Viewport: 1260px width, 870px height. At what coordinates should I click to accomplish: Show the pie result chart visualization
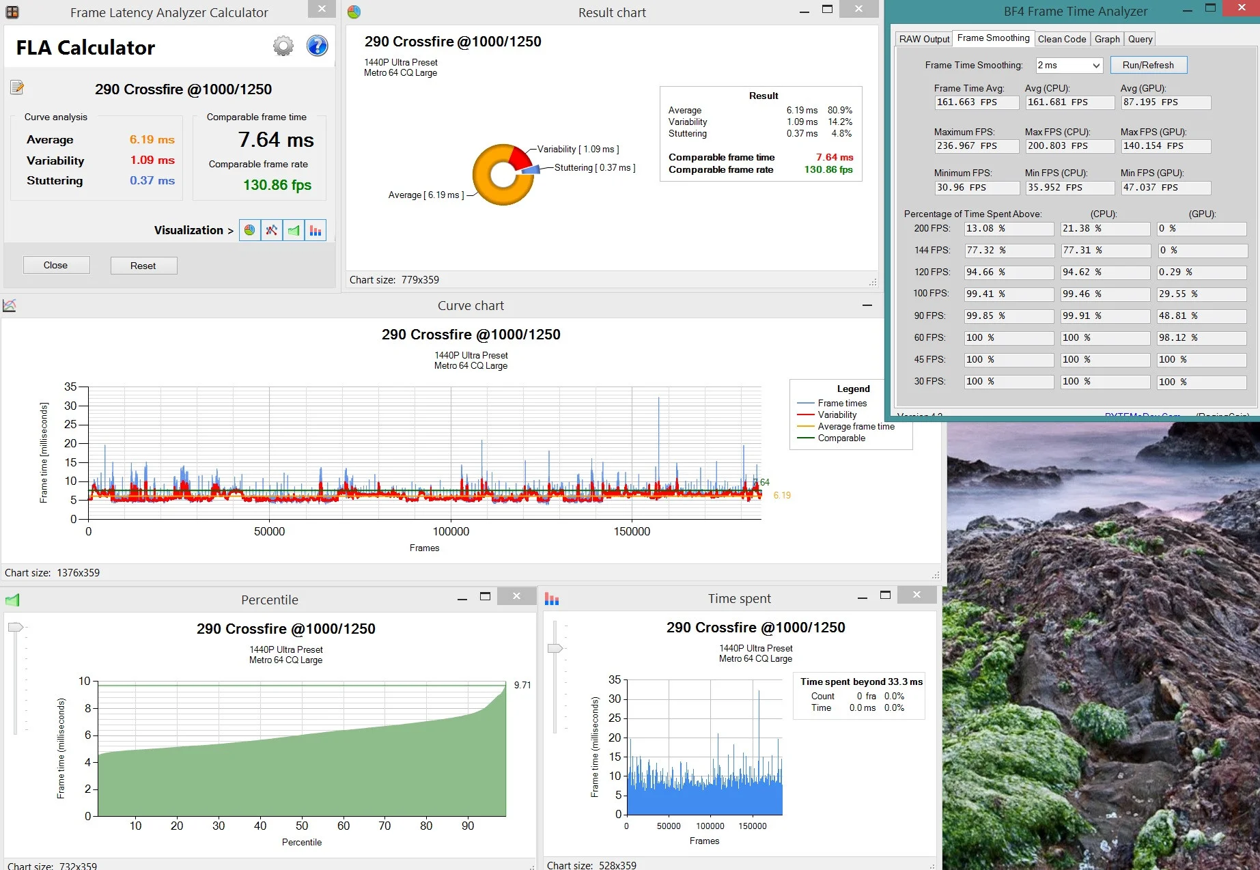[x=250, y=230]
